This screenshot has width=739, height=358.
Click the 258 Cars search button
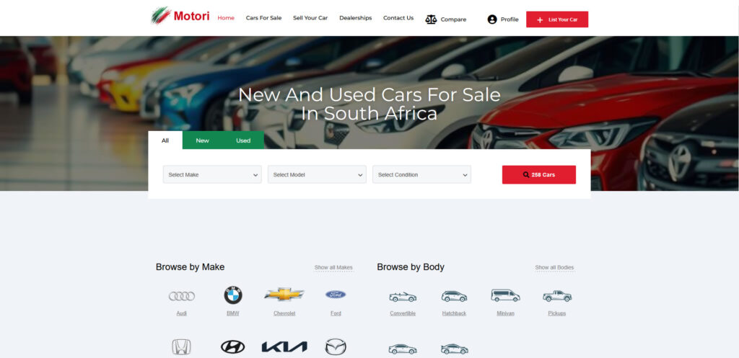coord(538,174)
